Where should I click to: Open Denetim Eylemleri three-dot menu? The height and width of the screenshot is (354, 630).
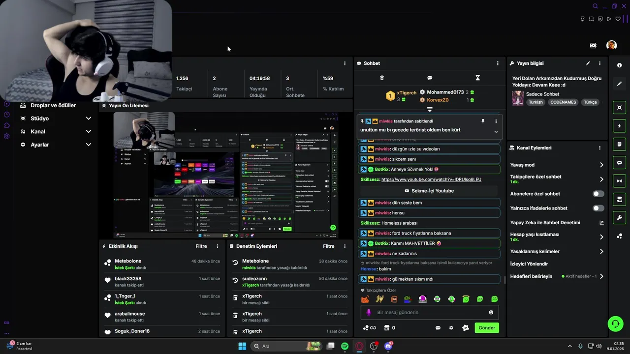click(x=345, y=246)
